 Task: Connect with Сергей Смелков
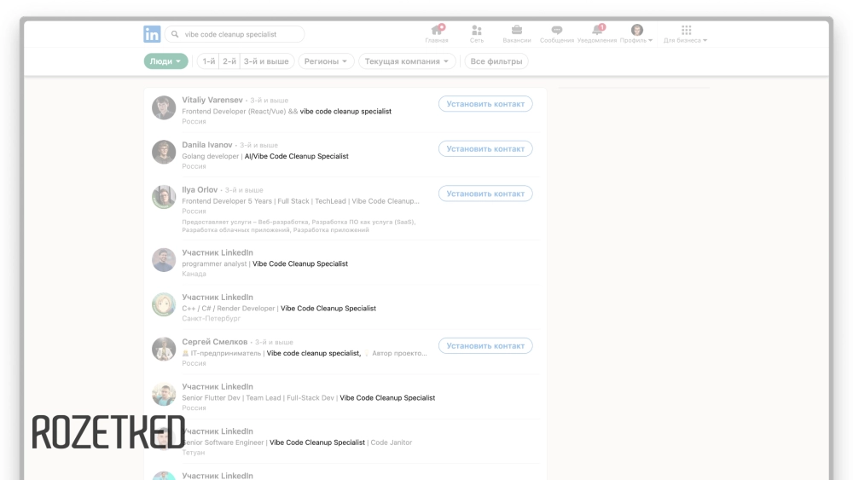[x=485, y=346]
